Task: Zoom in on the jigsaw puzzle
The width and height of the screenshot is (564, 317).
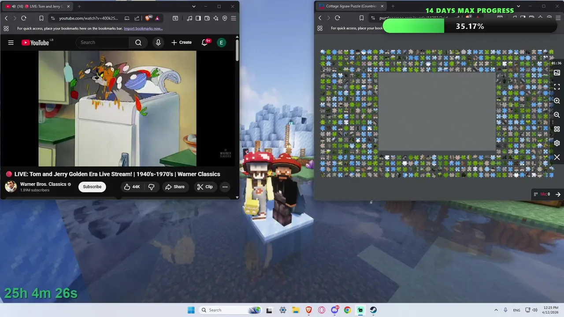Action: click(557, 101)
